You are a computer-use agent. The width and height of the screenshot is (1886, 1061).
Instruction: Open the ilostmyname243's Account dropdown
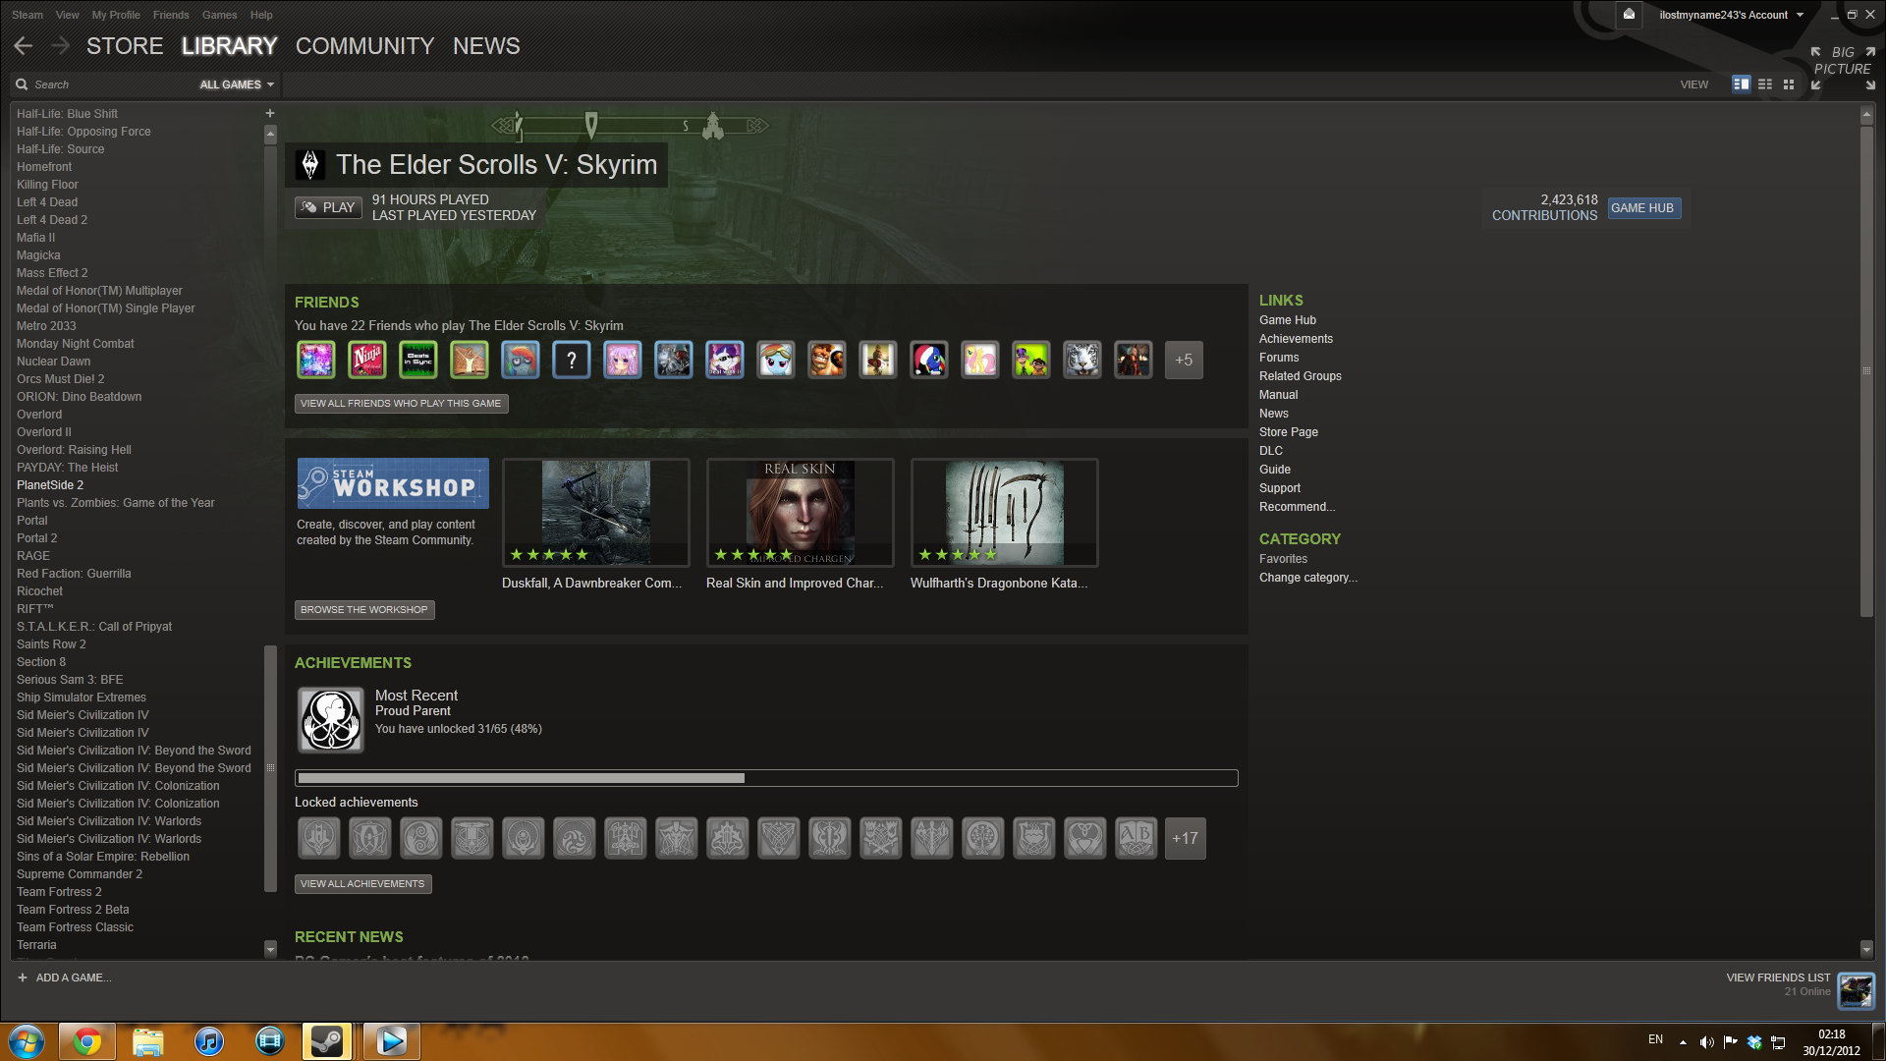1731,15
